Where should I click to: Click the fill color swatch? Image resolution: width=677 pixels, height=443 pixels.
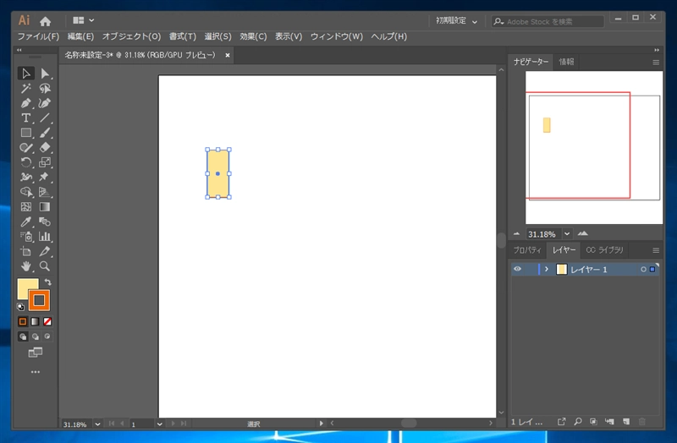point(23,285)
